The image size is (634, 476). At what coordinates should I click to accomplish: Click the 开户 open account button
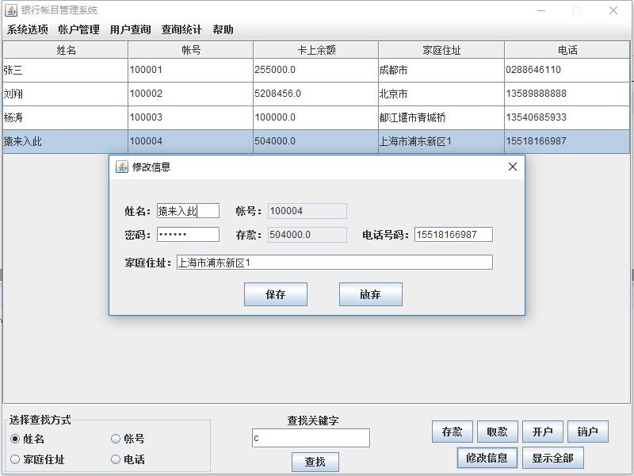click(x=543, y=431)
